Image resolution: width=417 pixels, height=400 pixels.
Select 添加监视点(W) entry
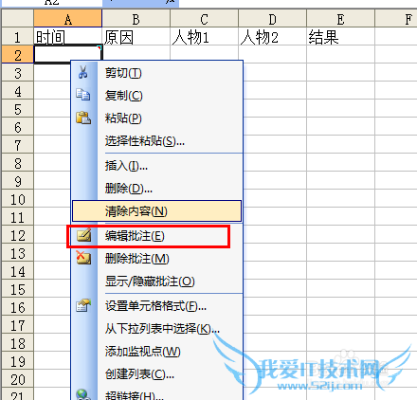pos(156,352)
